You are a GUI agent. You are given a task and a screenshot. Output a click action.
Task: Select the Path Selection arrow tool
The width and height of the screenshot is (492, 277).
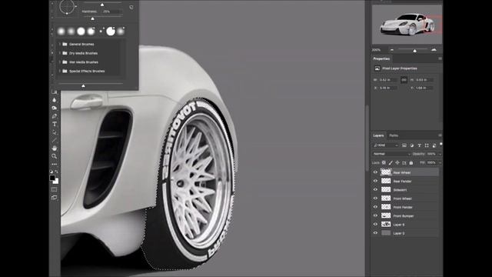coord(55,132)
